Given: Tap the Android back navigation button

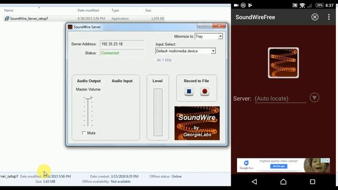Looking at the screenshot, I should click(x=255, y=182).
